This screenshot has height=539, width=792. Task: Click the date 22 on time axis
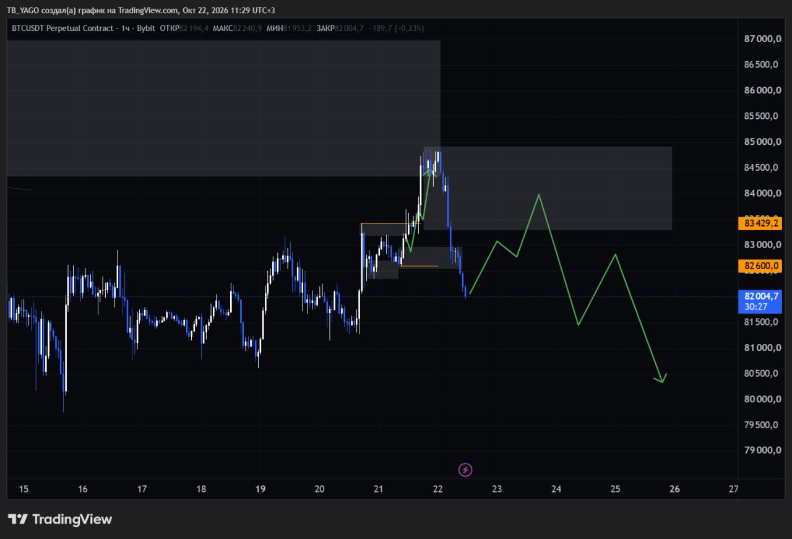pyautogui.click(x=437, y=489)
